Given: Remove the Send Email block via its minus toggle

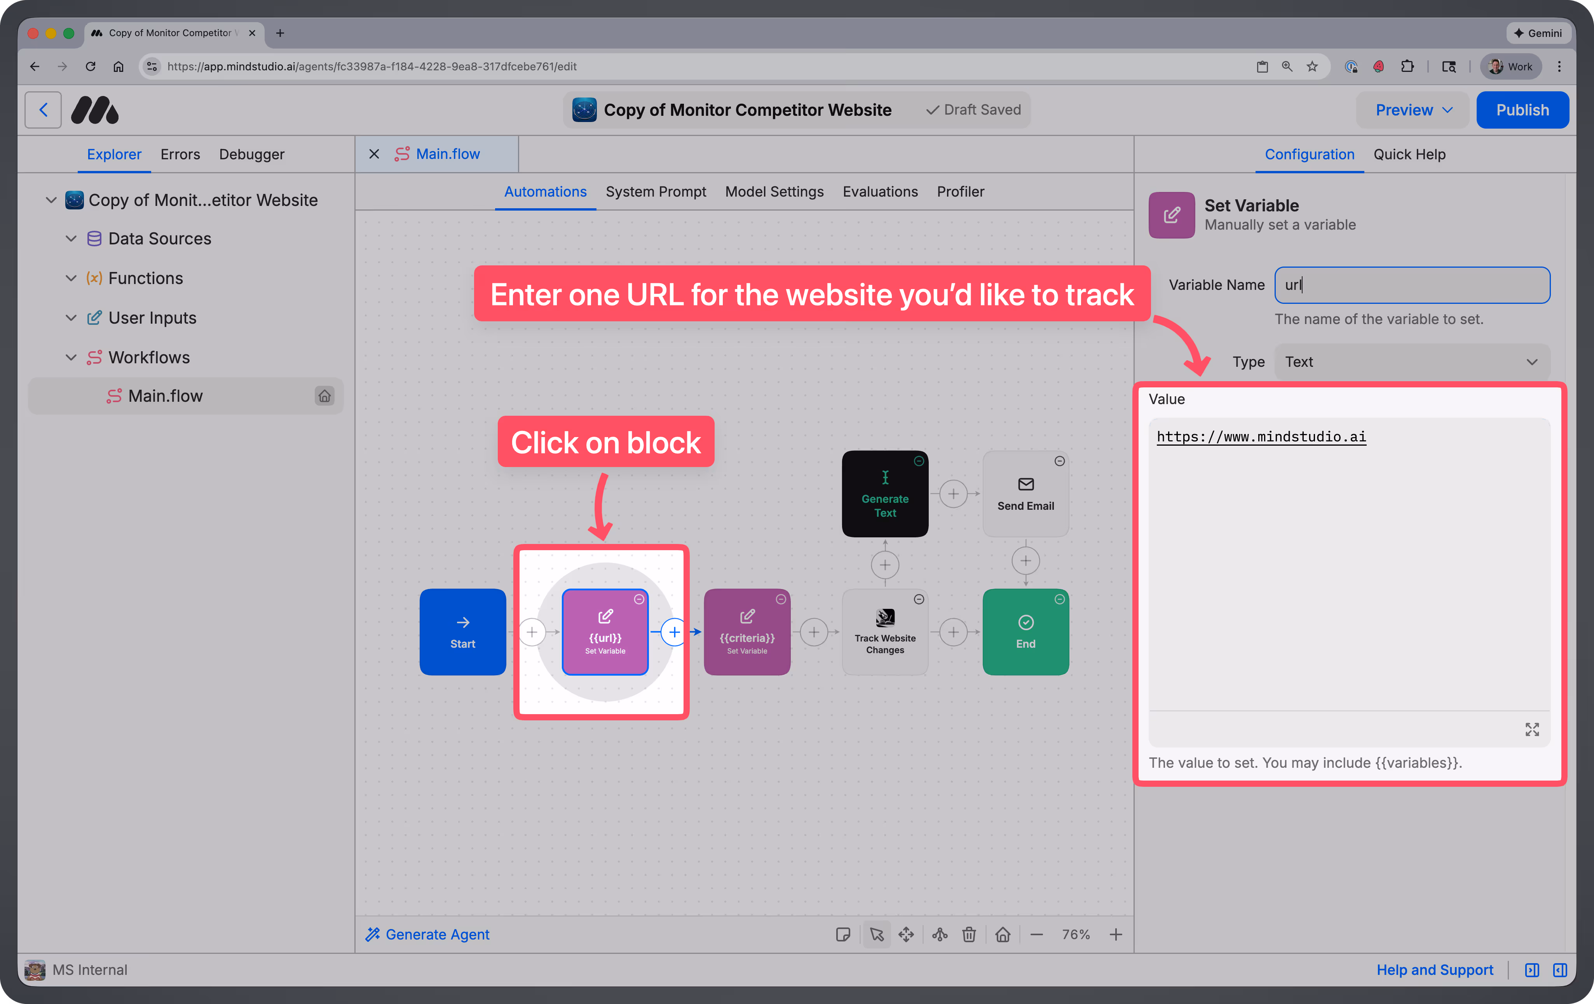Looking at the screenshot, I should pyautogui.click(x=1060, y=461).
